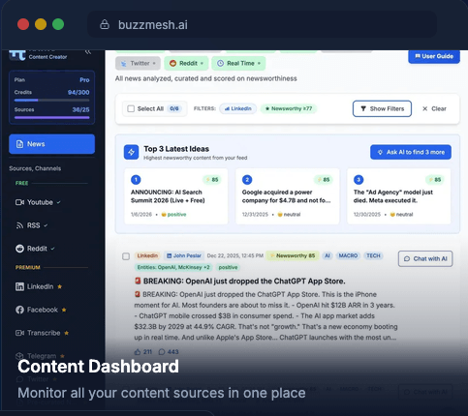Click Show Filters button
The width and height of the screenshot is (468, 416).
coord(382,108)
